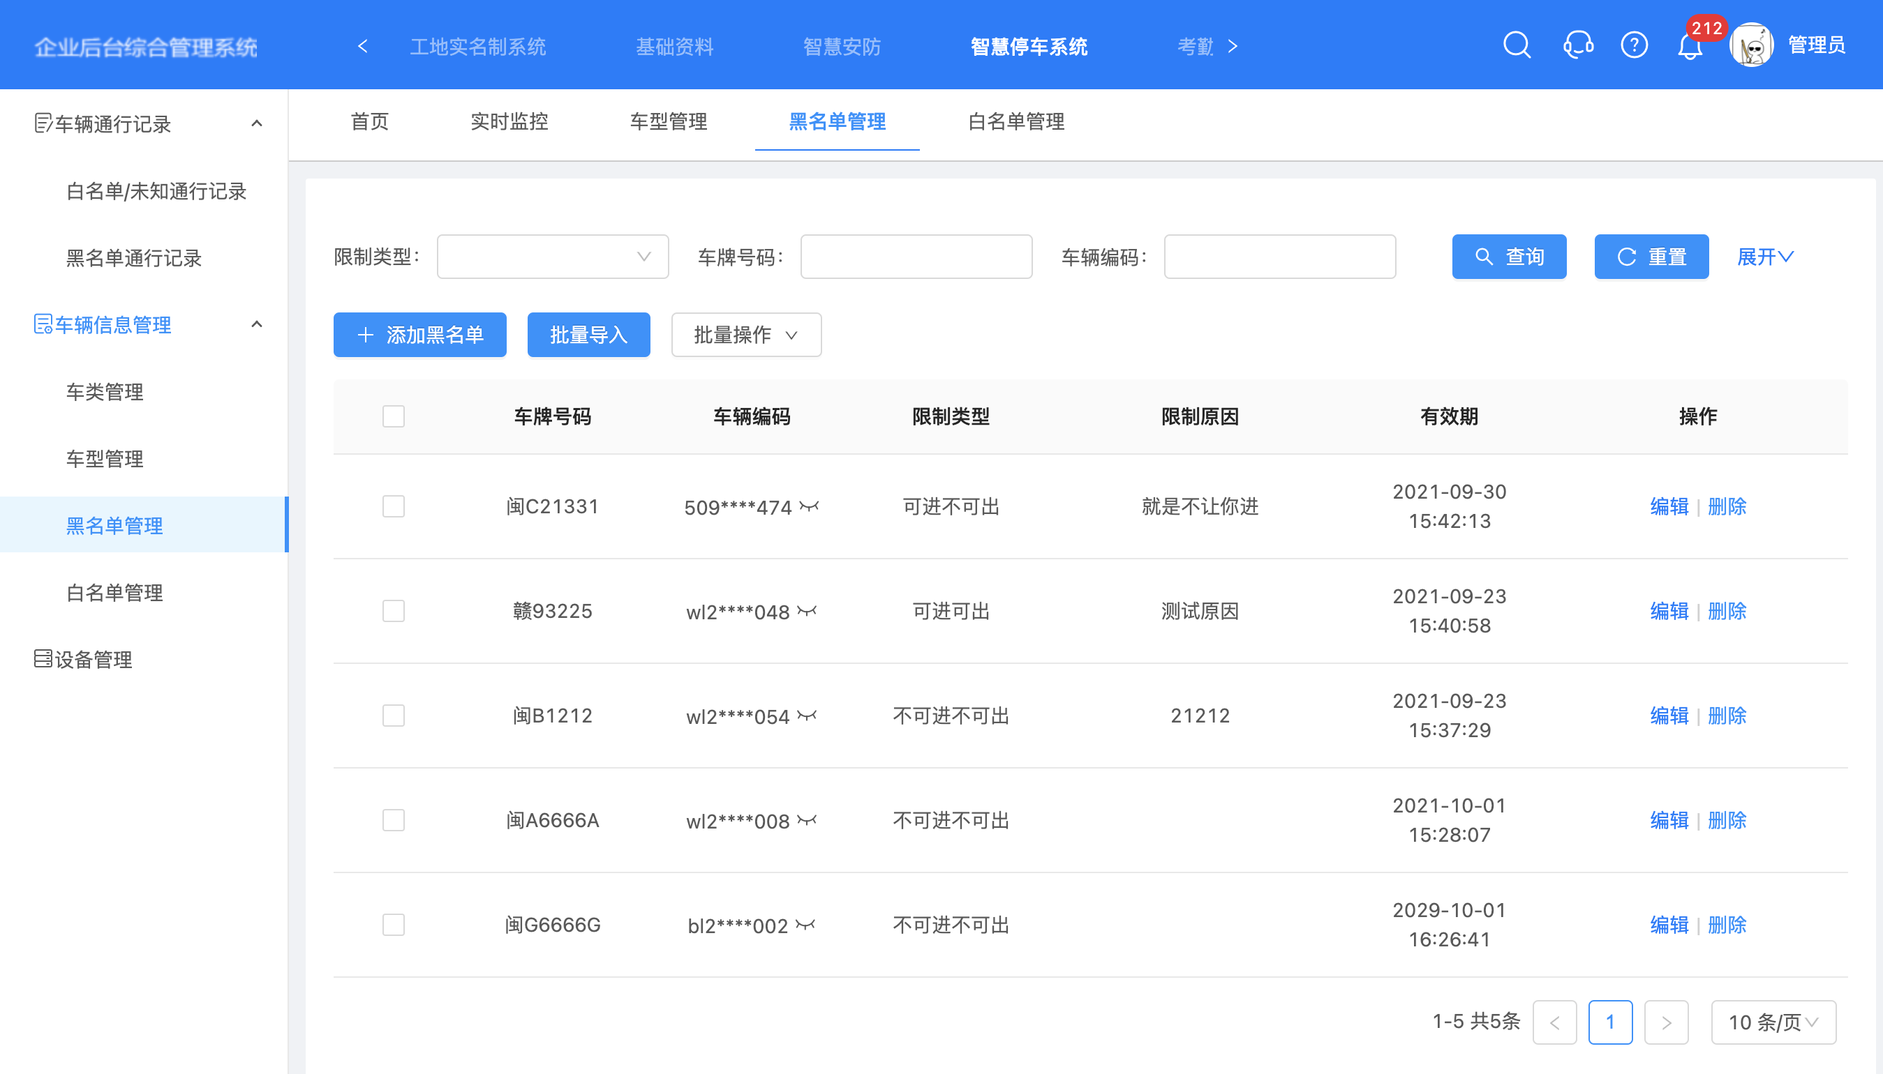Switch to the 白名单管理 tab
1883x1074 pixels.
point(1015,122)
